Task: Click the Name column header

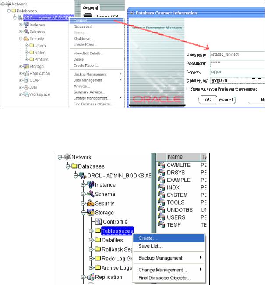Action: tap(183, 157)
